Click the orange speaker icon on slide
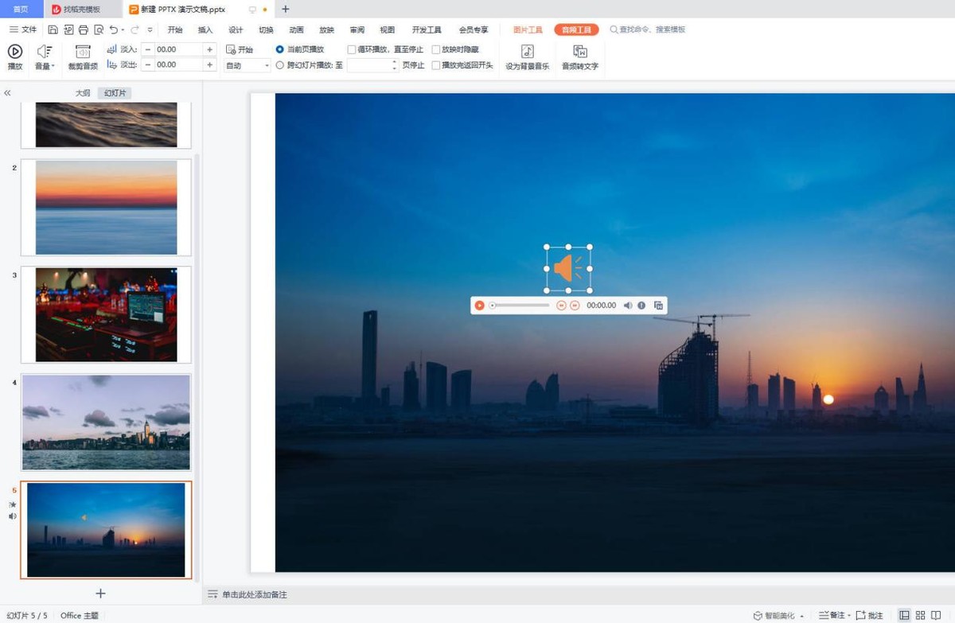Image resolution: width=955 pixels, height=623 pixels. [x=567, y=268]
